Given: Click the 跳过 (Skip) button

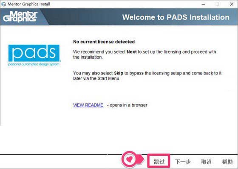Looking at the screenshot, I should (159, 161).
